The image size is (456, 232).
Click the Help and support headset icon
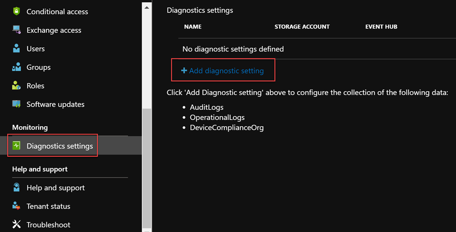coord(16,187)
